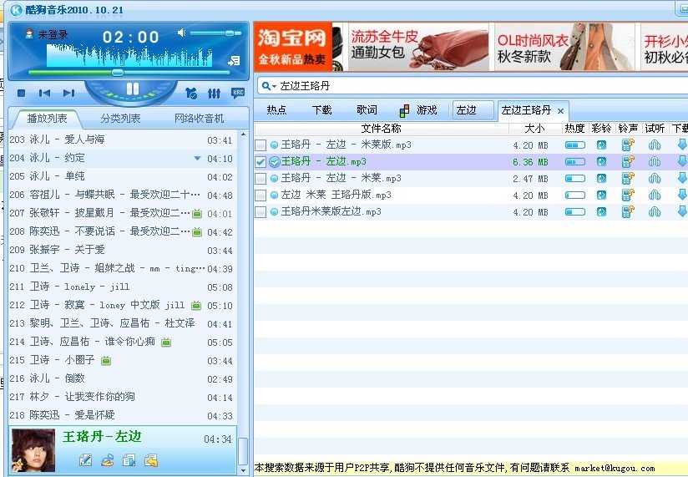Sort results by 大小 column header
Viewport: 688px width, 477px height.
535,129
